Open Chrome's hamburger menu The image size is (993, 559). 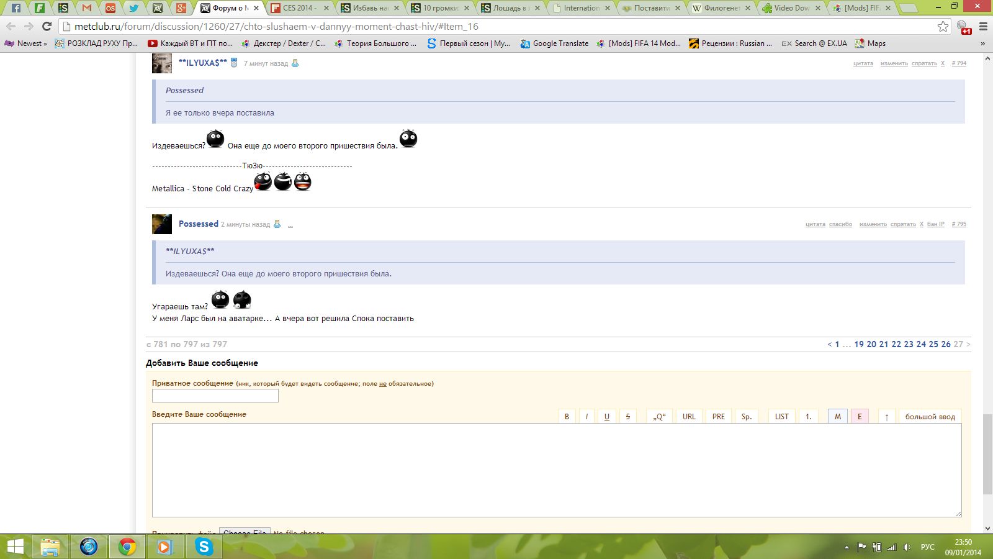coord(983,26)
